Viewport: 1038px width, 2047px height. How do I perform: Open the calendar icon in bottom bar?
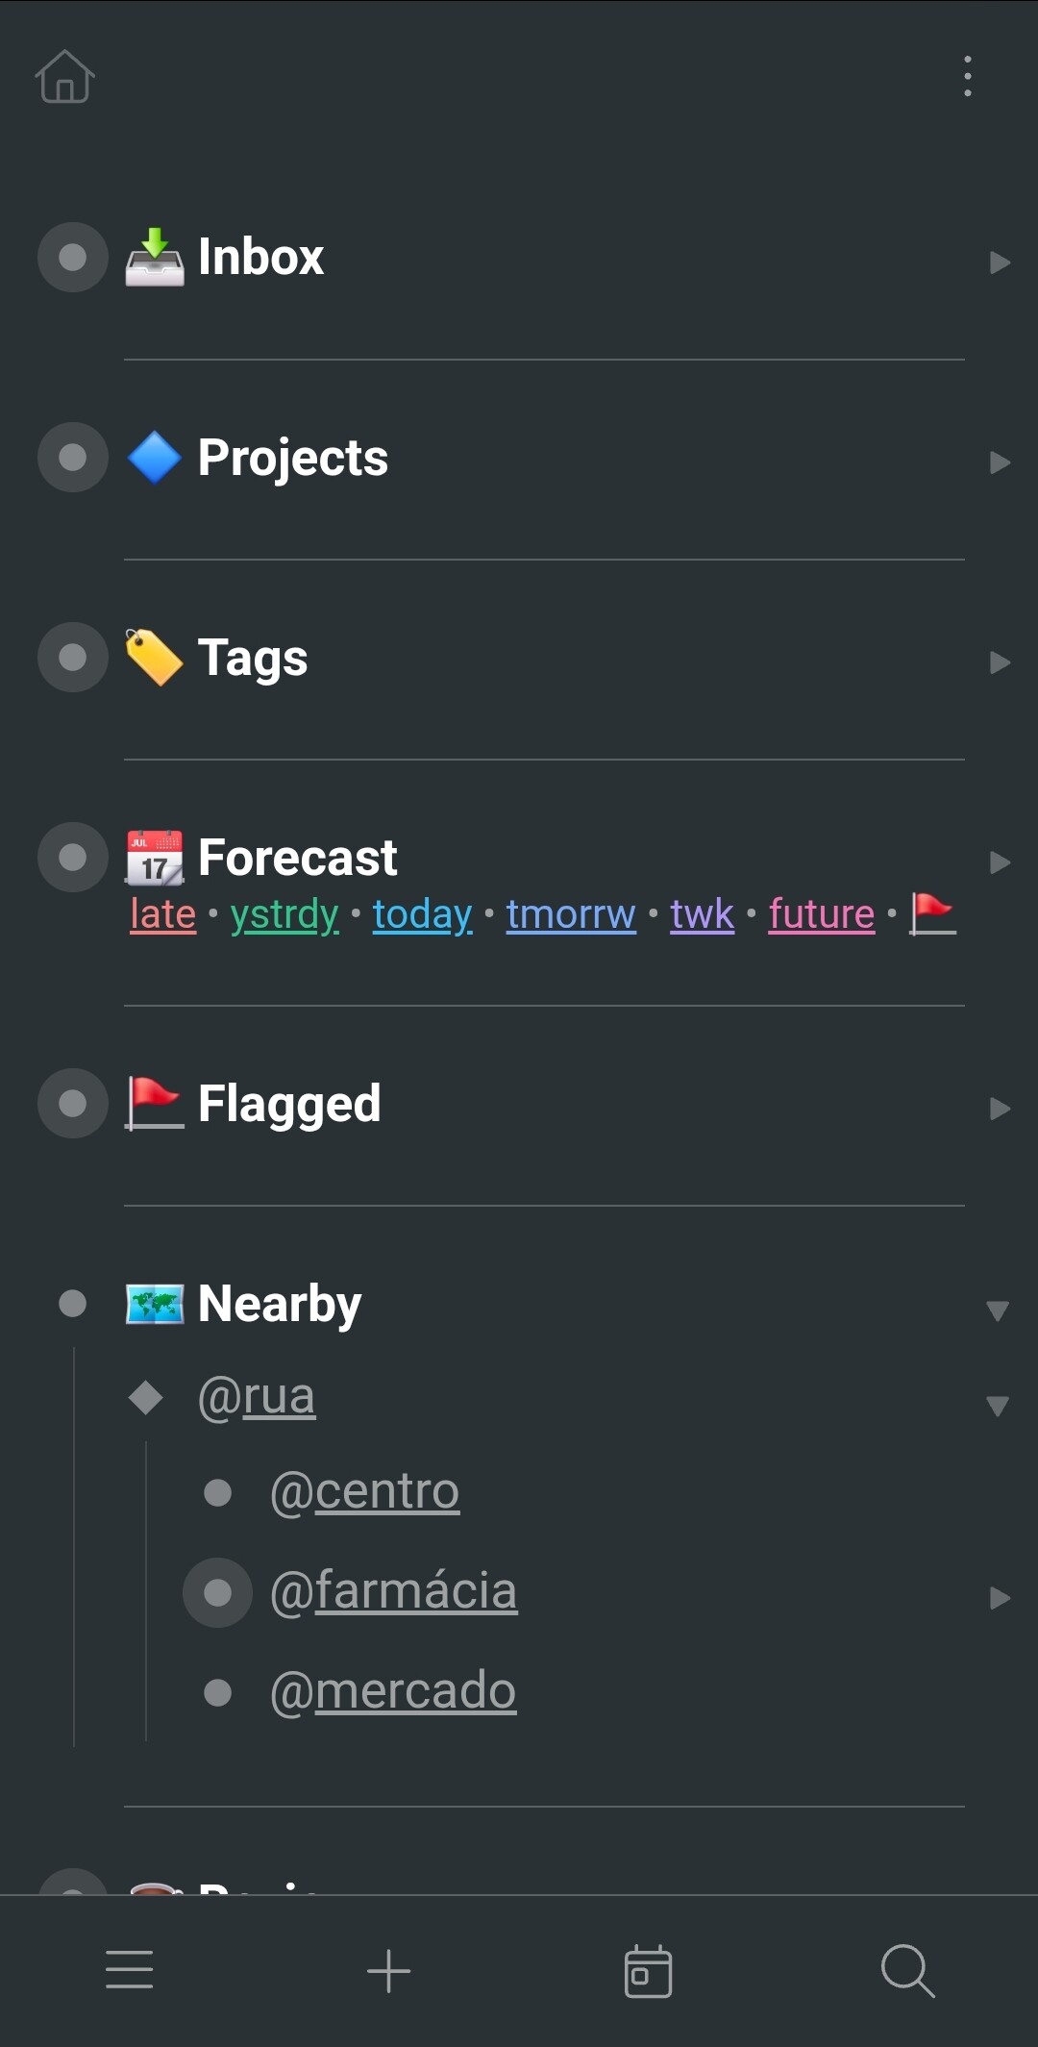(648, 1970)
